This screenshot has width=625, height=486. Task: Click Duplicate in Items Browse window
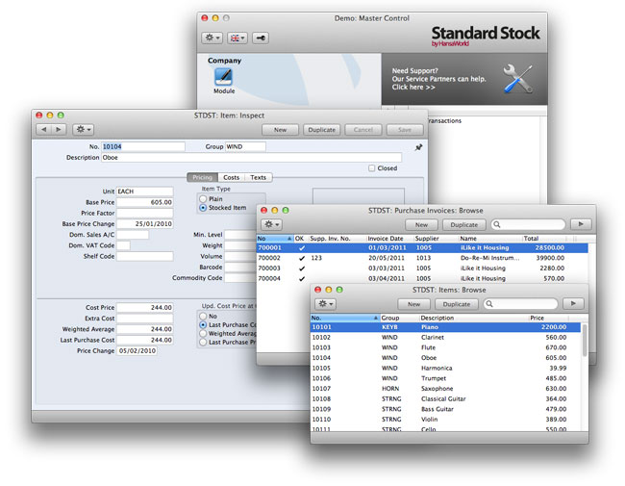[457, 304]
